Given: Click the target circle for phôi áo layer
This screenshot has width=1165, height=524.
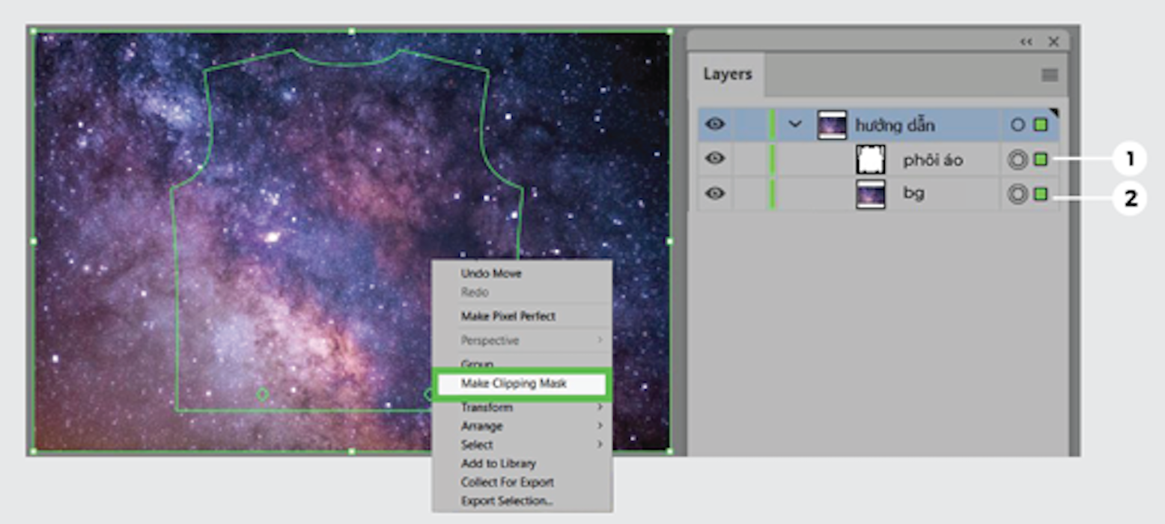Looking at the screenshot, I should (1017, 159).
